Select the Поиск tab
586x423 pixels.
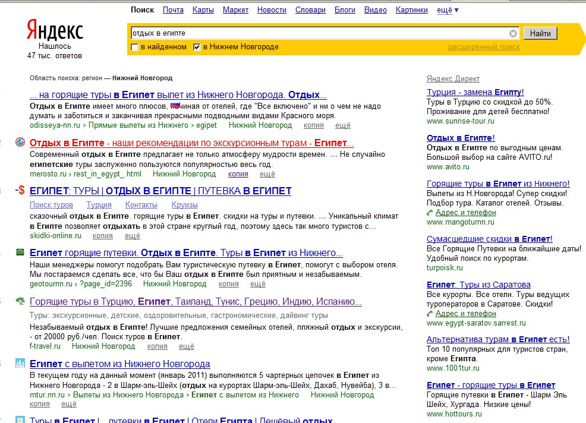click(x=142, y=10)
